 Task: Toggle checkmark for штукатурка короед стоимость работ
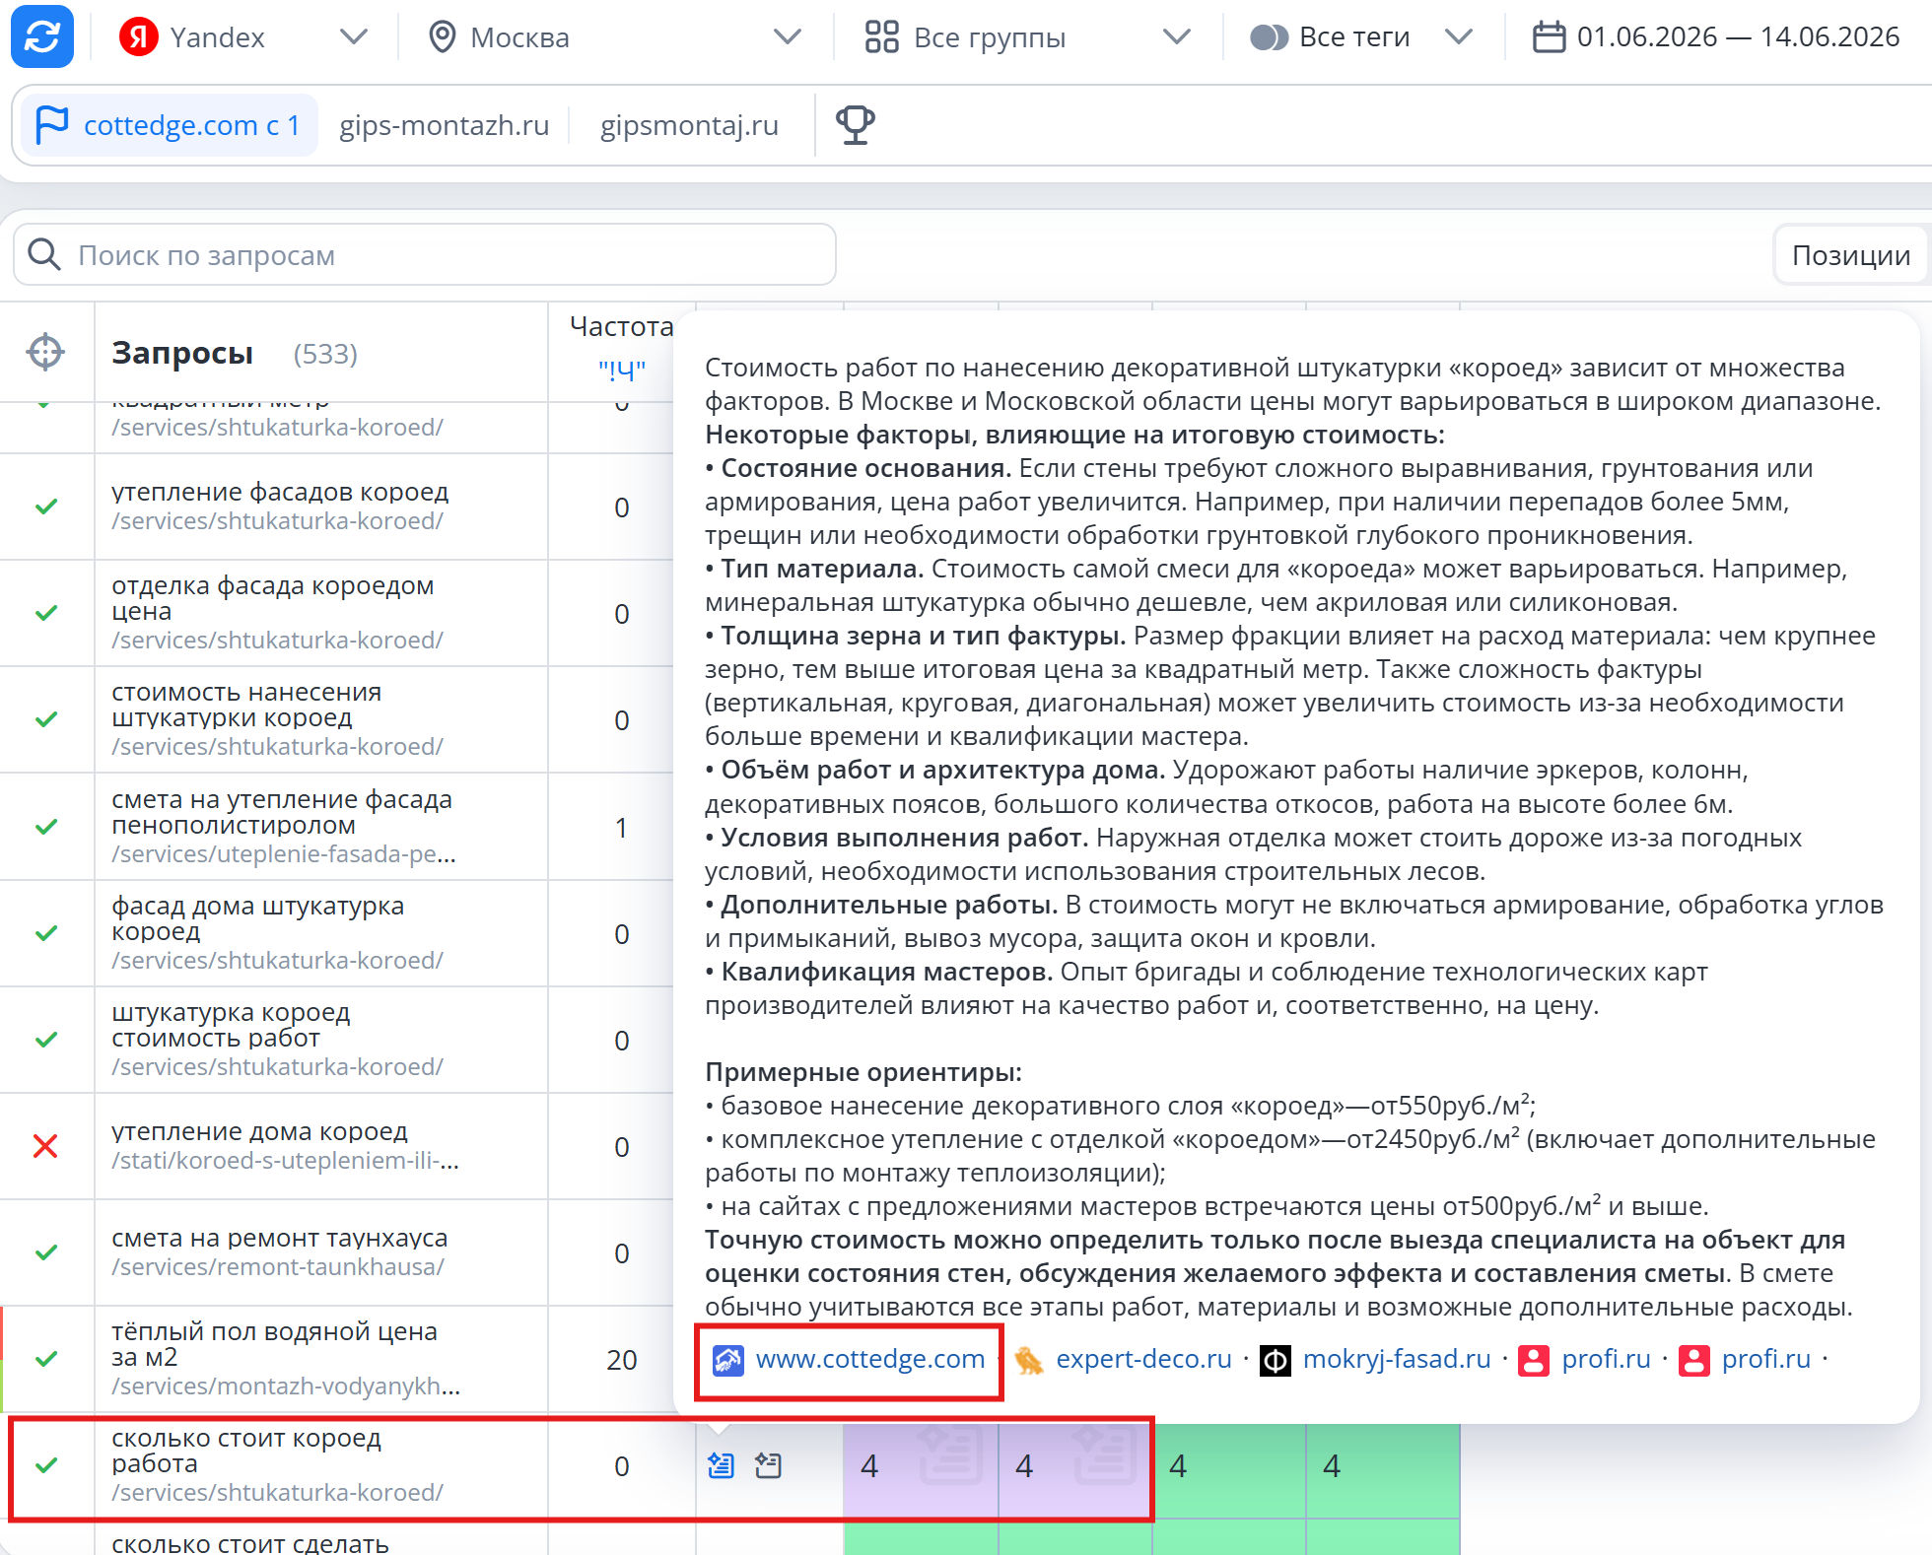pyautogui.click(x=45, y=1040)
